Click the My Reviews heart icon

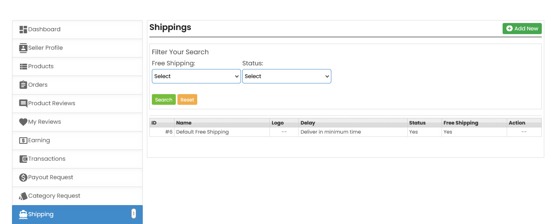click(23, 122)
